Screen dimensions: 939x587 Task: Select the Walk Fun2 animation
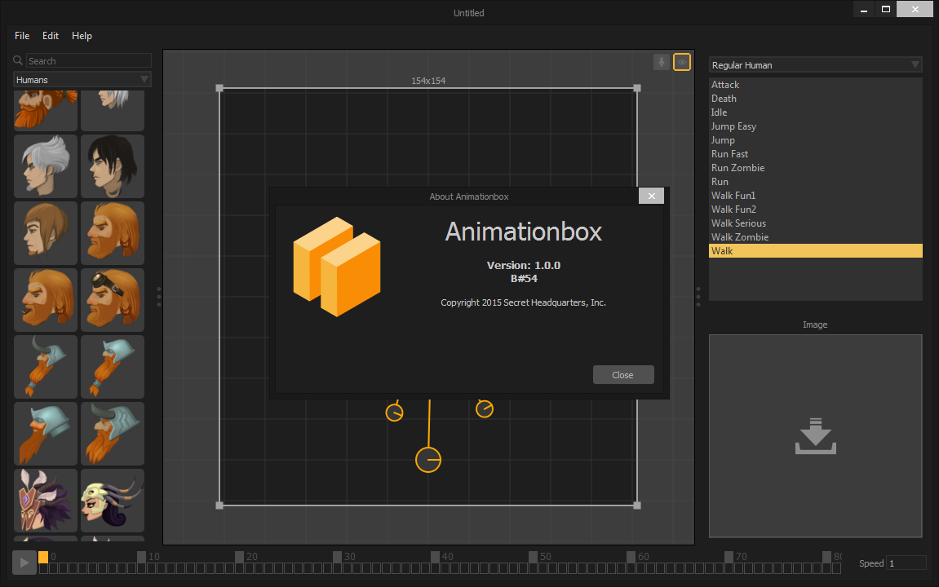pos(815,209)
